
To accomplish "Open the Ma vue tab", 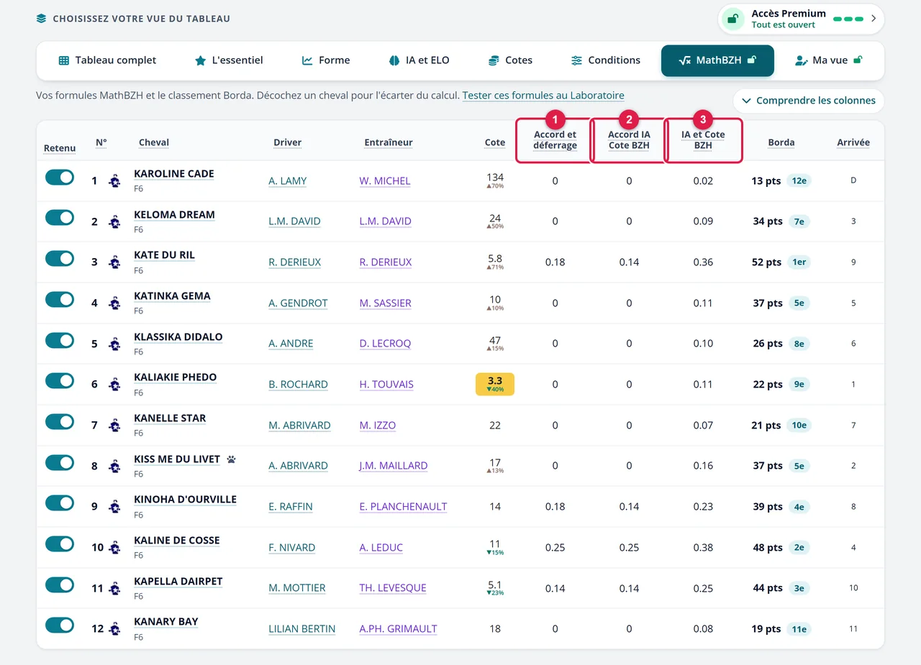I will pos(828,60).
